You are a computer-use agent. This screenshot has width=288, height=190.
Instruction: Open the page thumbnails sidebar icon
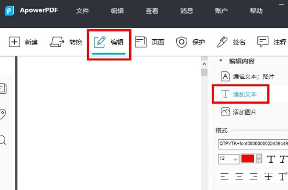tap(3, 88)
